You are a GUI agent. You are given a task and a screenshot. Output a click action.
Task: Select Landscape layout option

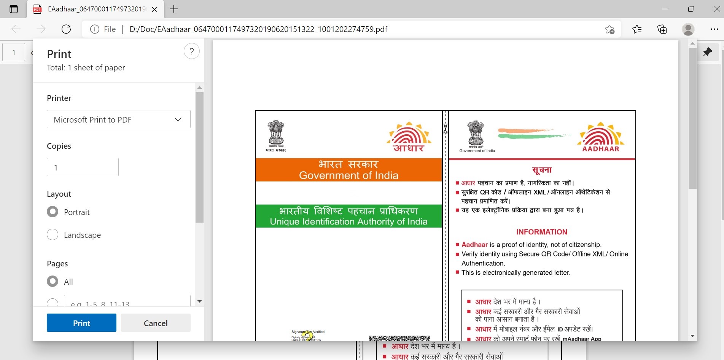[53, 234]
